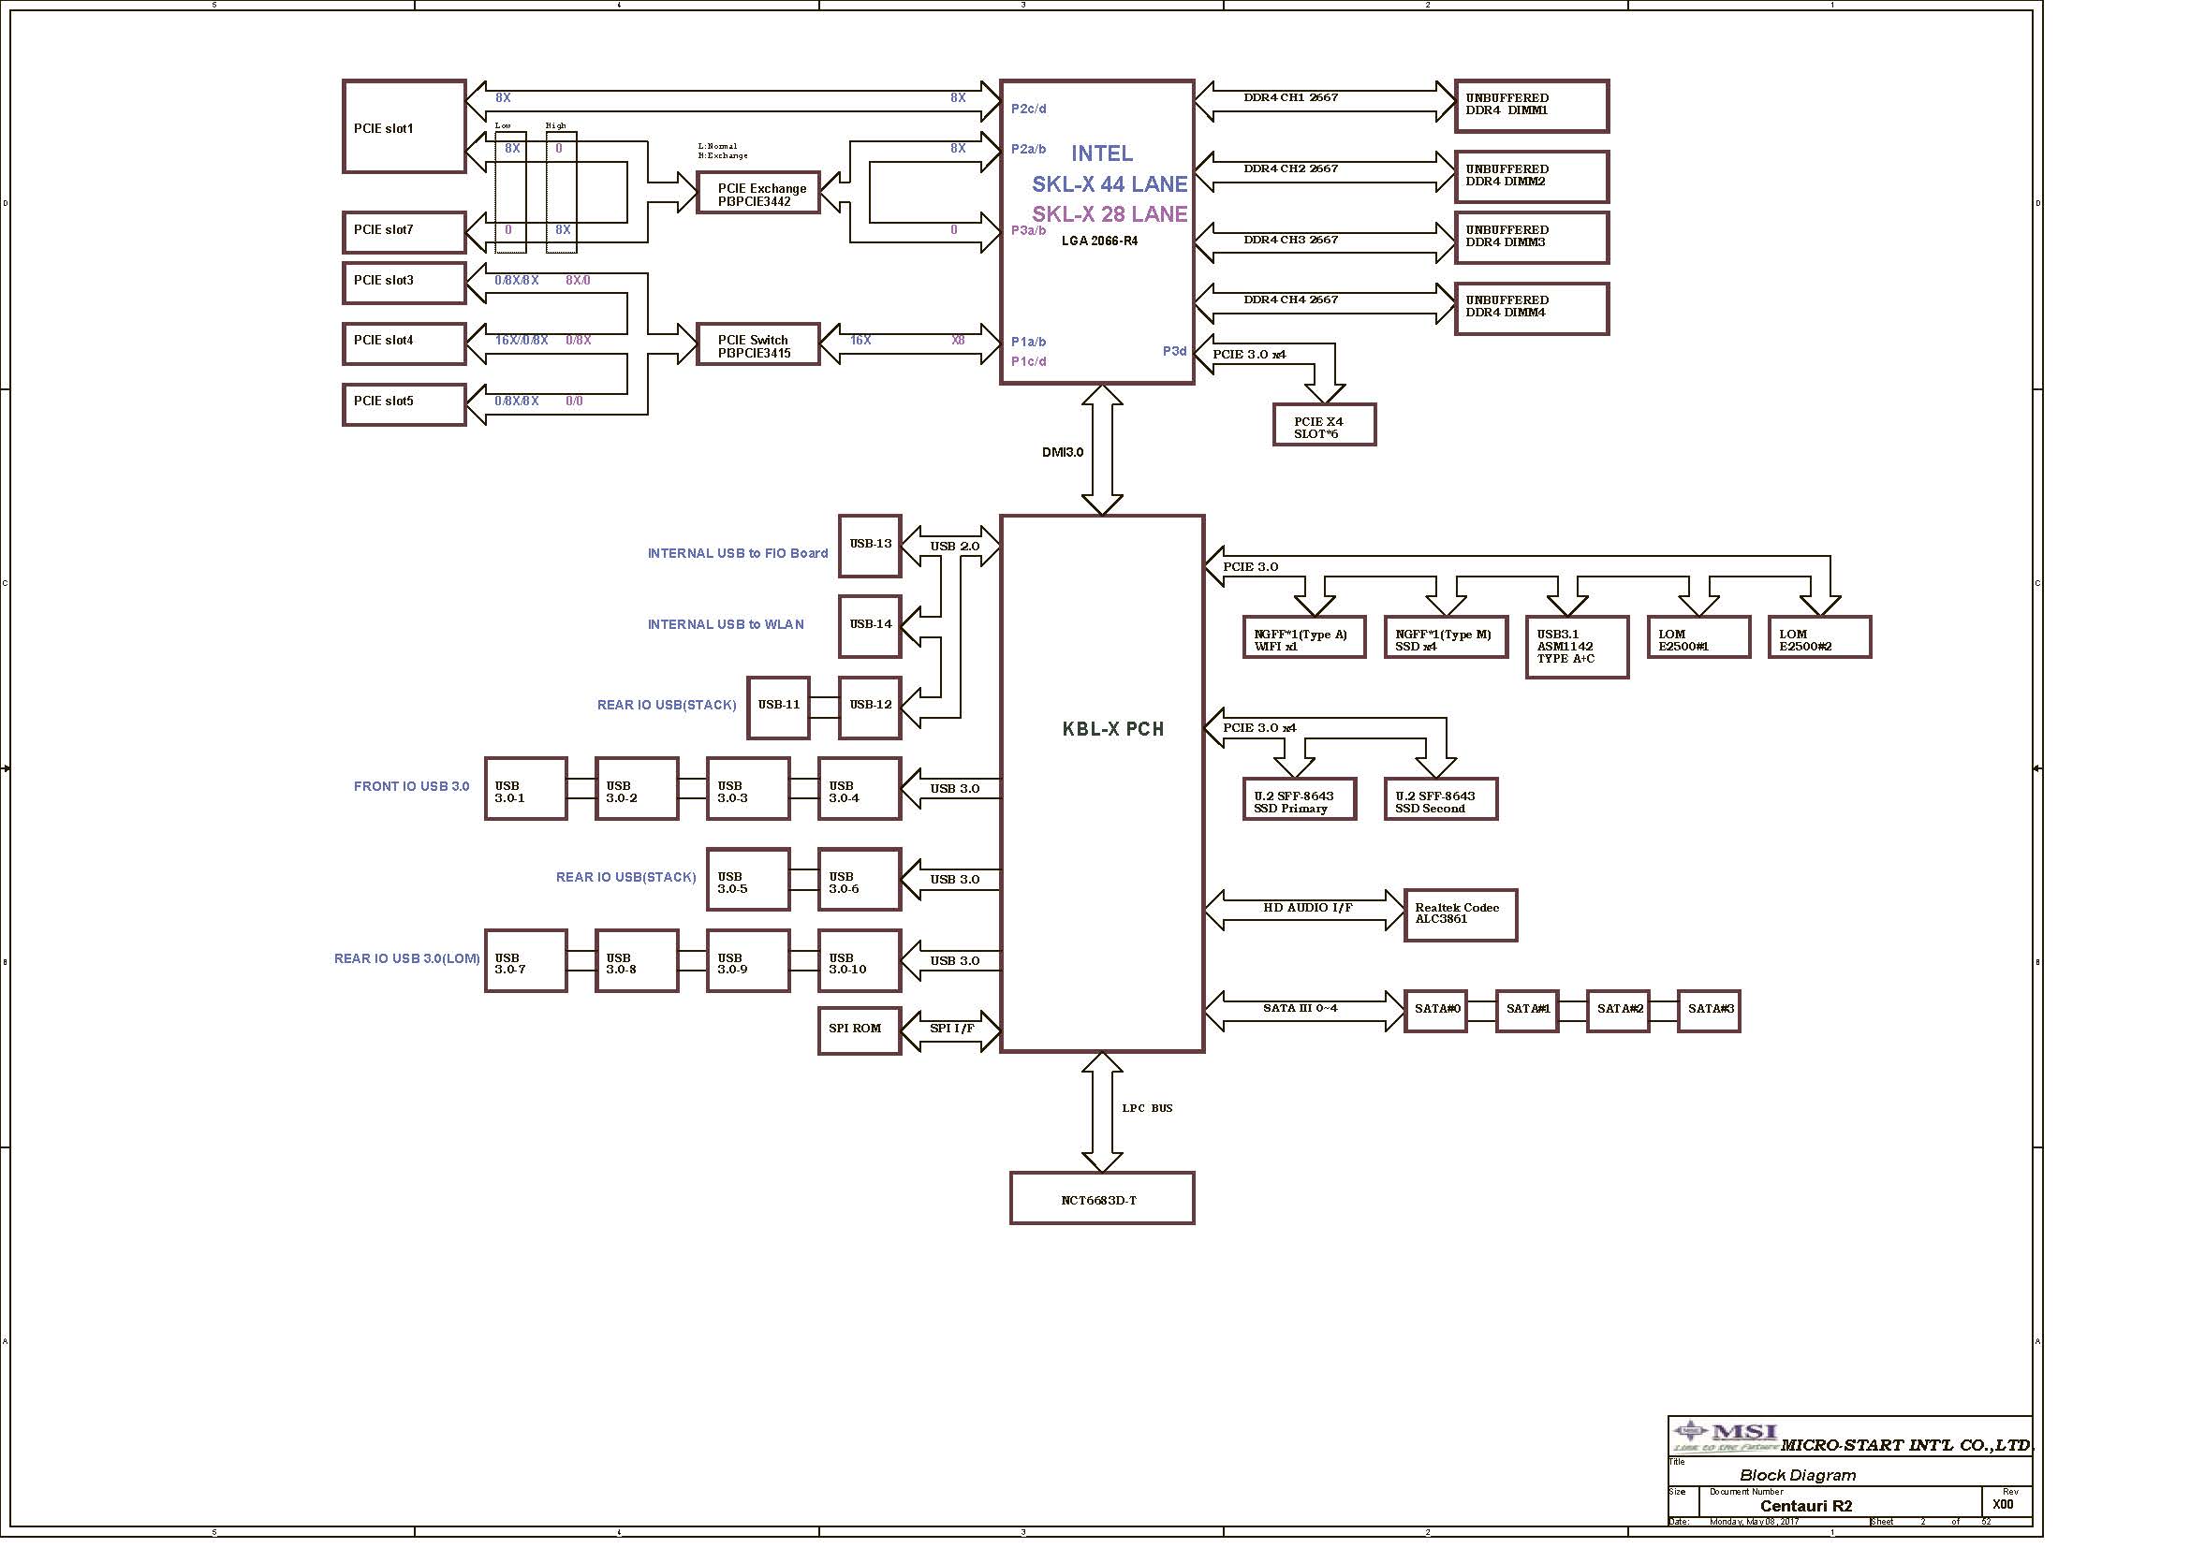Select the LGA 2066-R4 socket label
This screenshot has height=1548, width=2190.
tap(1100, 241)
